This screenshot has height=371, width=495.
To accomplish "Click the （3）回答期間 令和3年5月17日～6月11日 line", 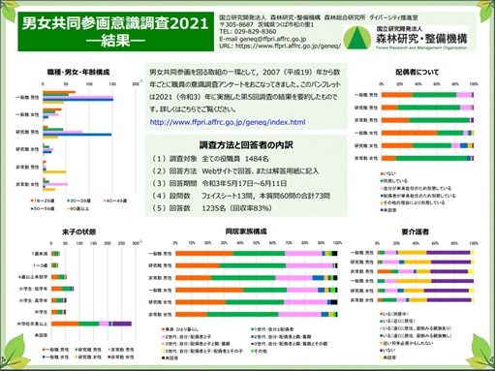I will 219,183.
